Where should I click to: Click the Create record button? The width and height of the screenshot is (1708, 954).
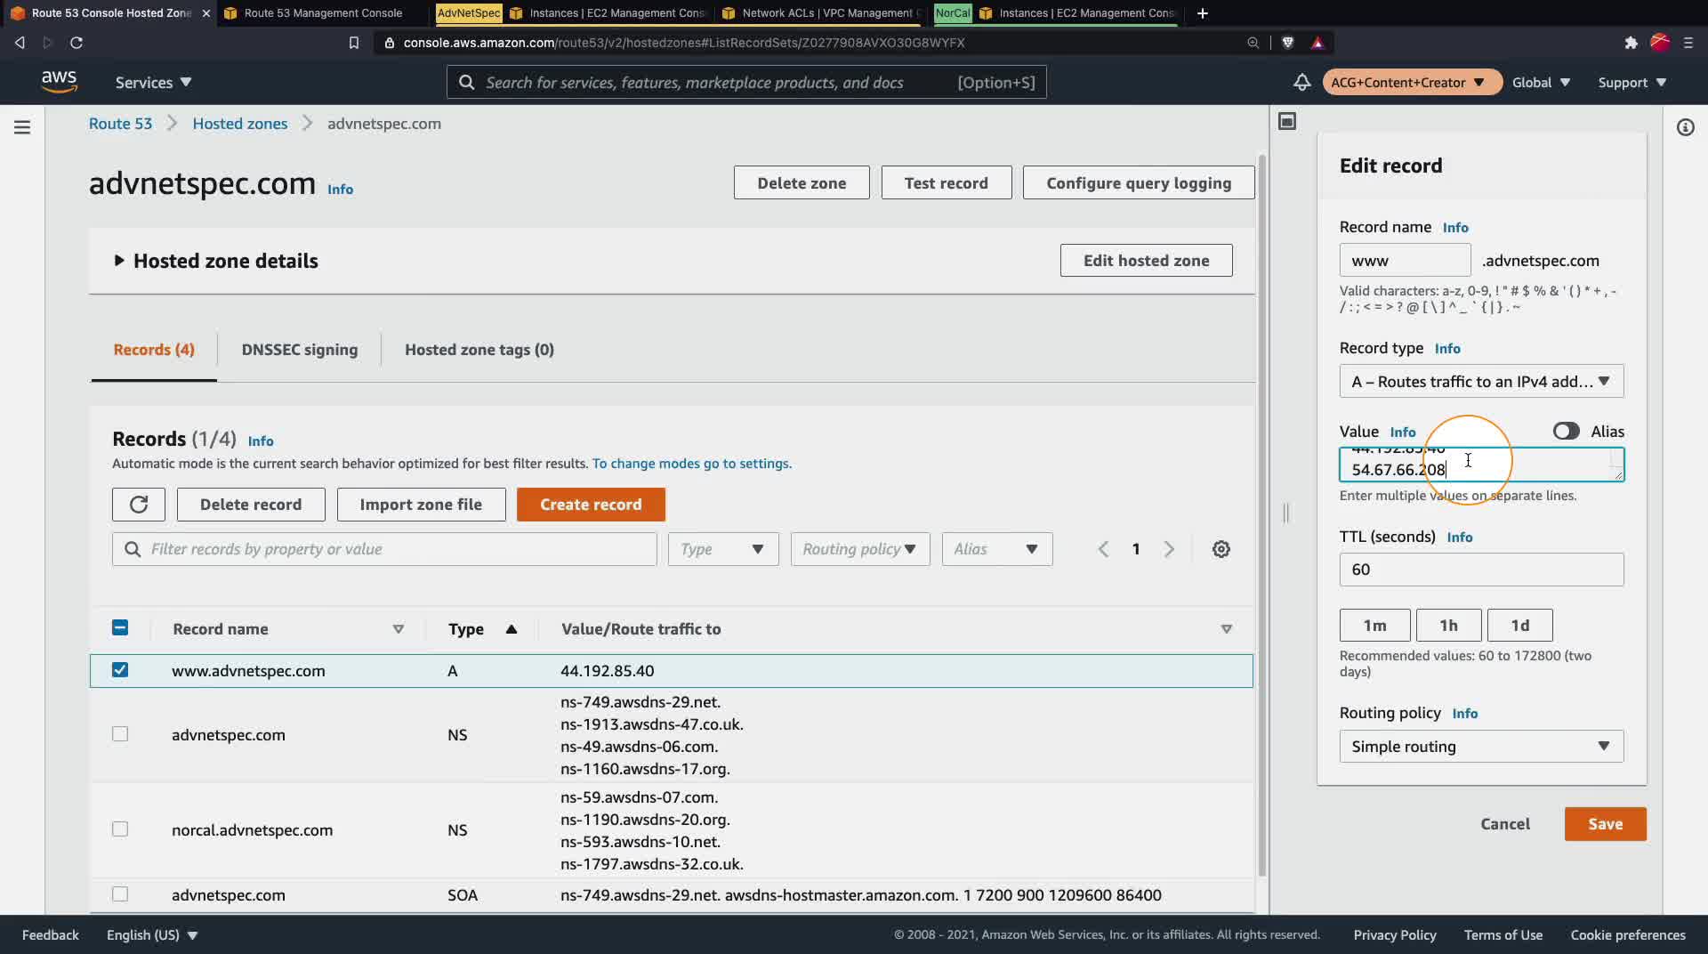pos(591,505)
